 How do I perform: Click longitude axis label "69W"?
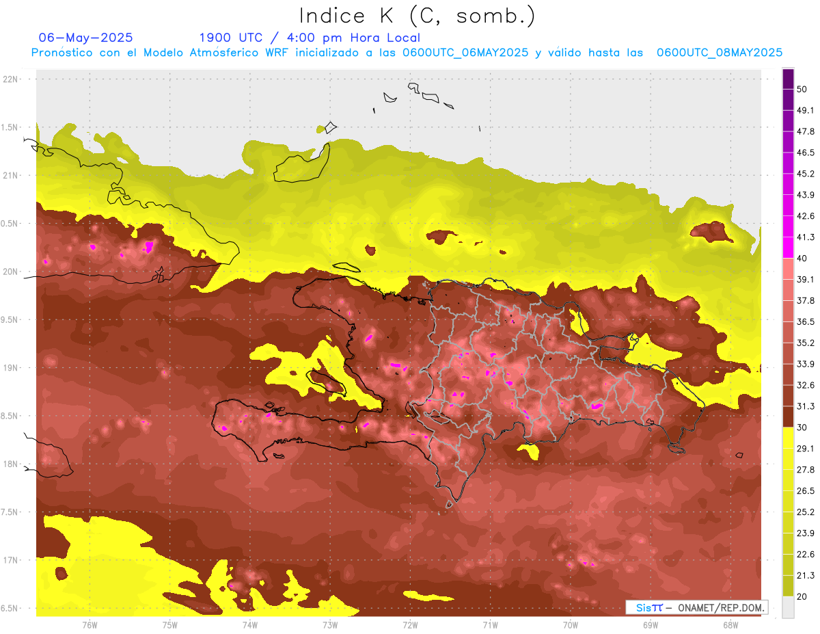tap(651, 624)
